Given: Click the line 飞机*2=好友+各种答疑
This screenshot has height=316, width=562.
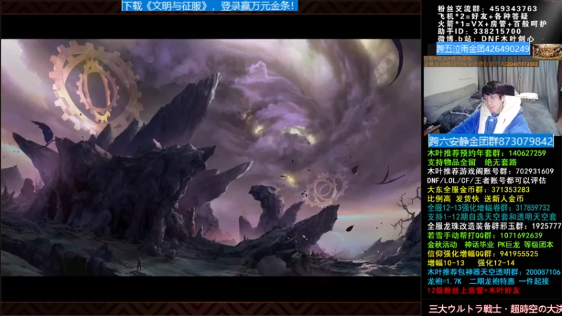Looking at the screenshot, I should [483, 16].
